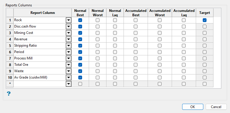230x113 pixels.
Task: Open the Rock report column dropdown
Action: [x=68, y=20]
